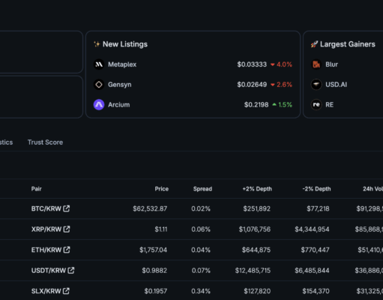The height and width of the screenshot is (300, 383).
Task: Sort table by Price column header
Action: pyautogui.click(x=162, y=189)
